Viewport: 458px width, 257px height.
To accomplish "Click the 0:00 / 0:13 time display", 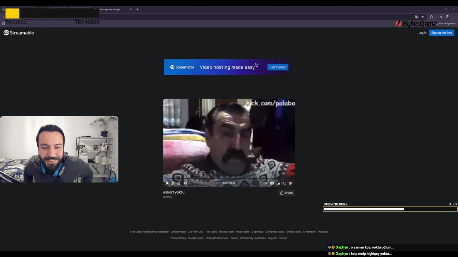I will [229, 183].
